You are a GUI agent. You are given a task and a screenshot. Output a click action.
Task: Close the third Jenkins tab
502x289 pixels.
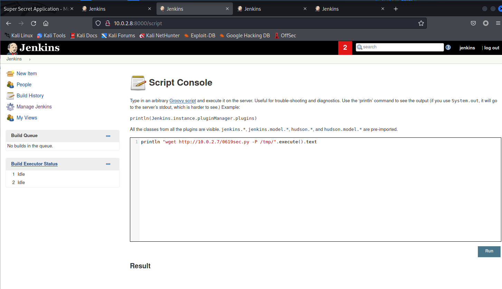click(x=305, y=9)
